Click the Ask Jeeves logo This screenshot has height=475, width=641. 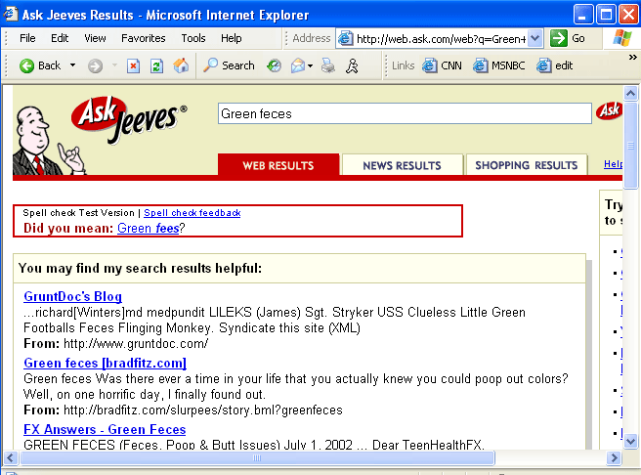point(128,118)
